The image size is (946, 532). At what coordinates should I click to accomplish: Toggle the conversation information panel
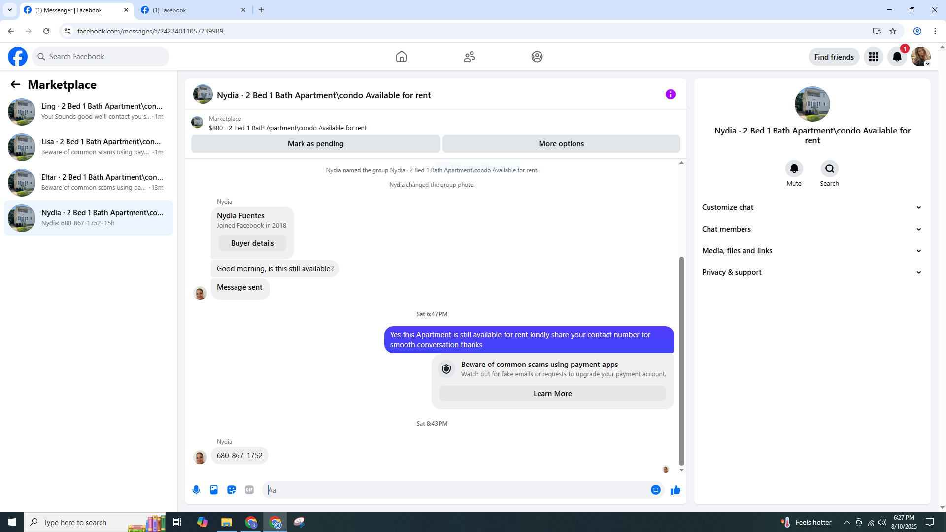(x=670, y=94)
